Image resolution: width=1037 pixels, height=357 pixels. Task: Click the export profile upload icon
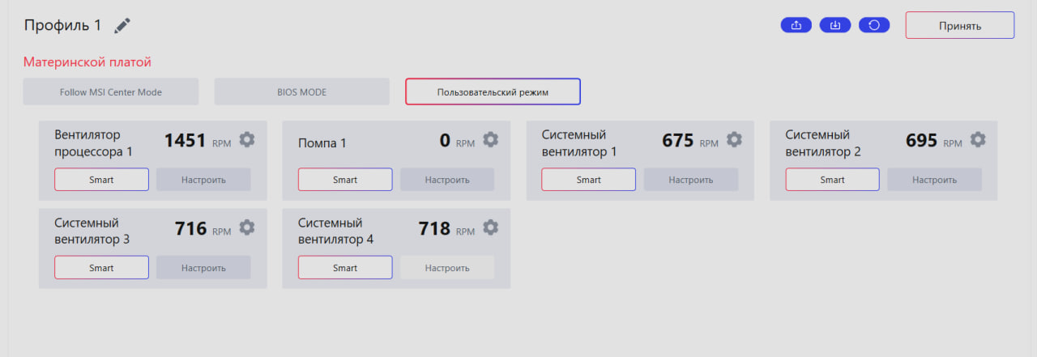pos(796,25)
